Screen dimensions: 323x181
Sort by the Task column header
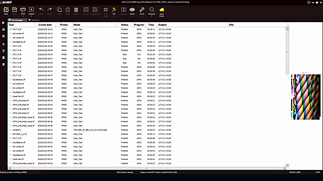click(21, 25)
